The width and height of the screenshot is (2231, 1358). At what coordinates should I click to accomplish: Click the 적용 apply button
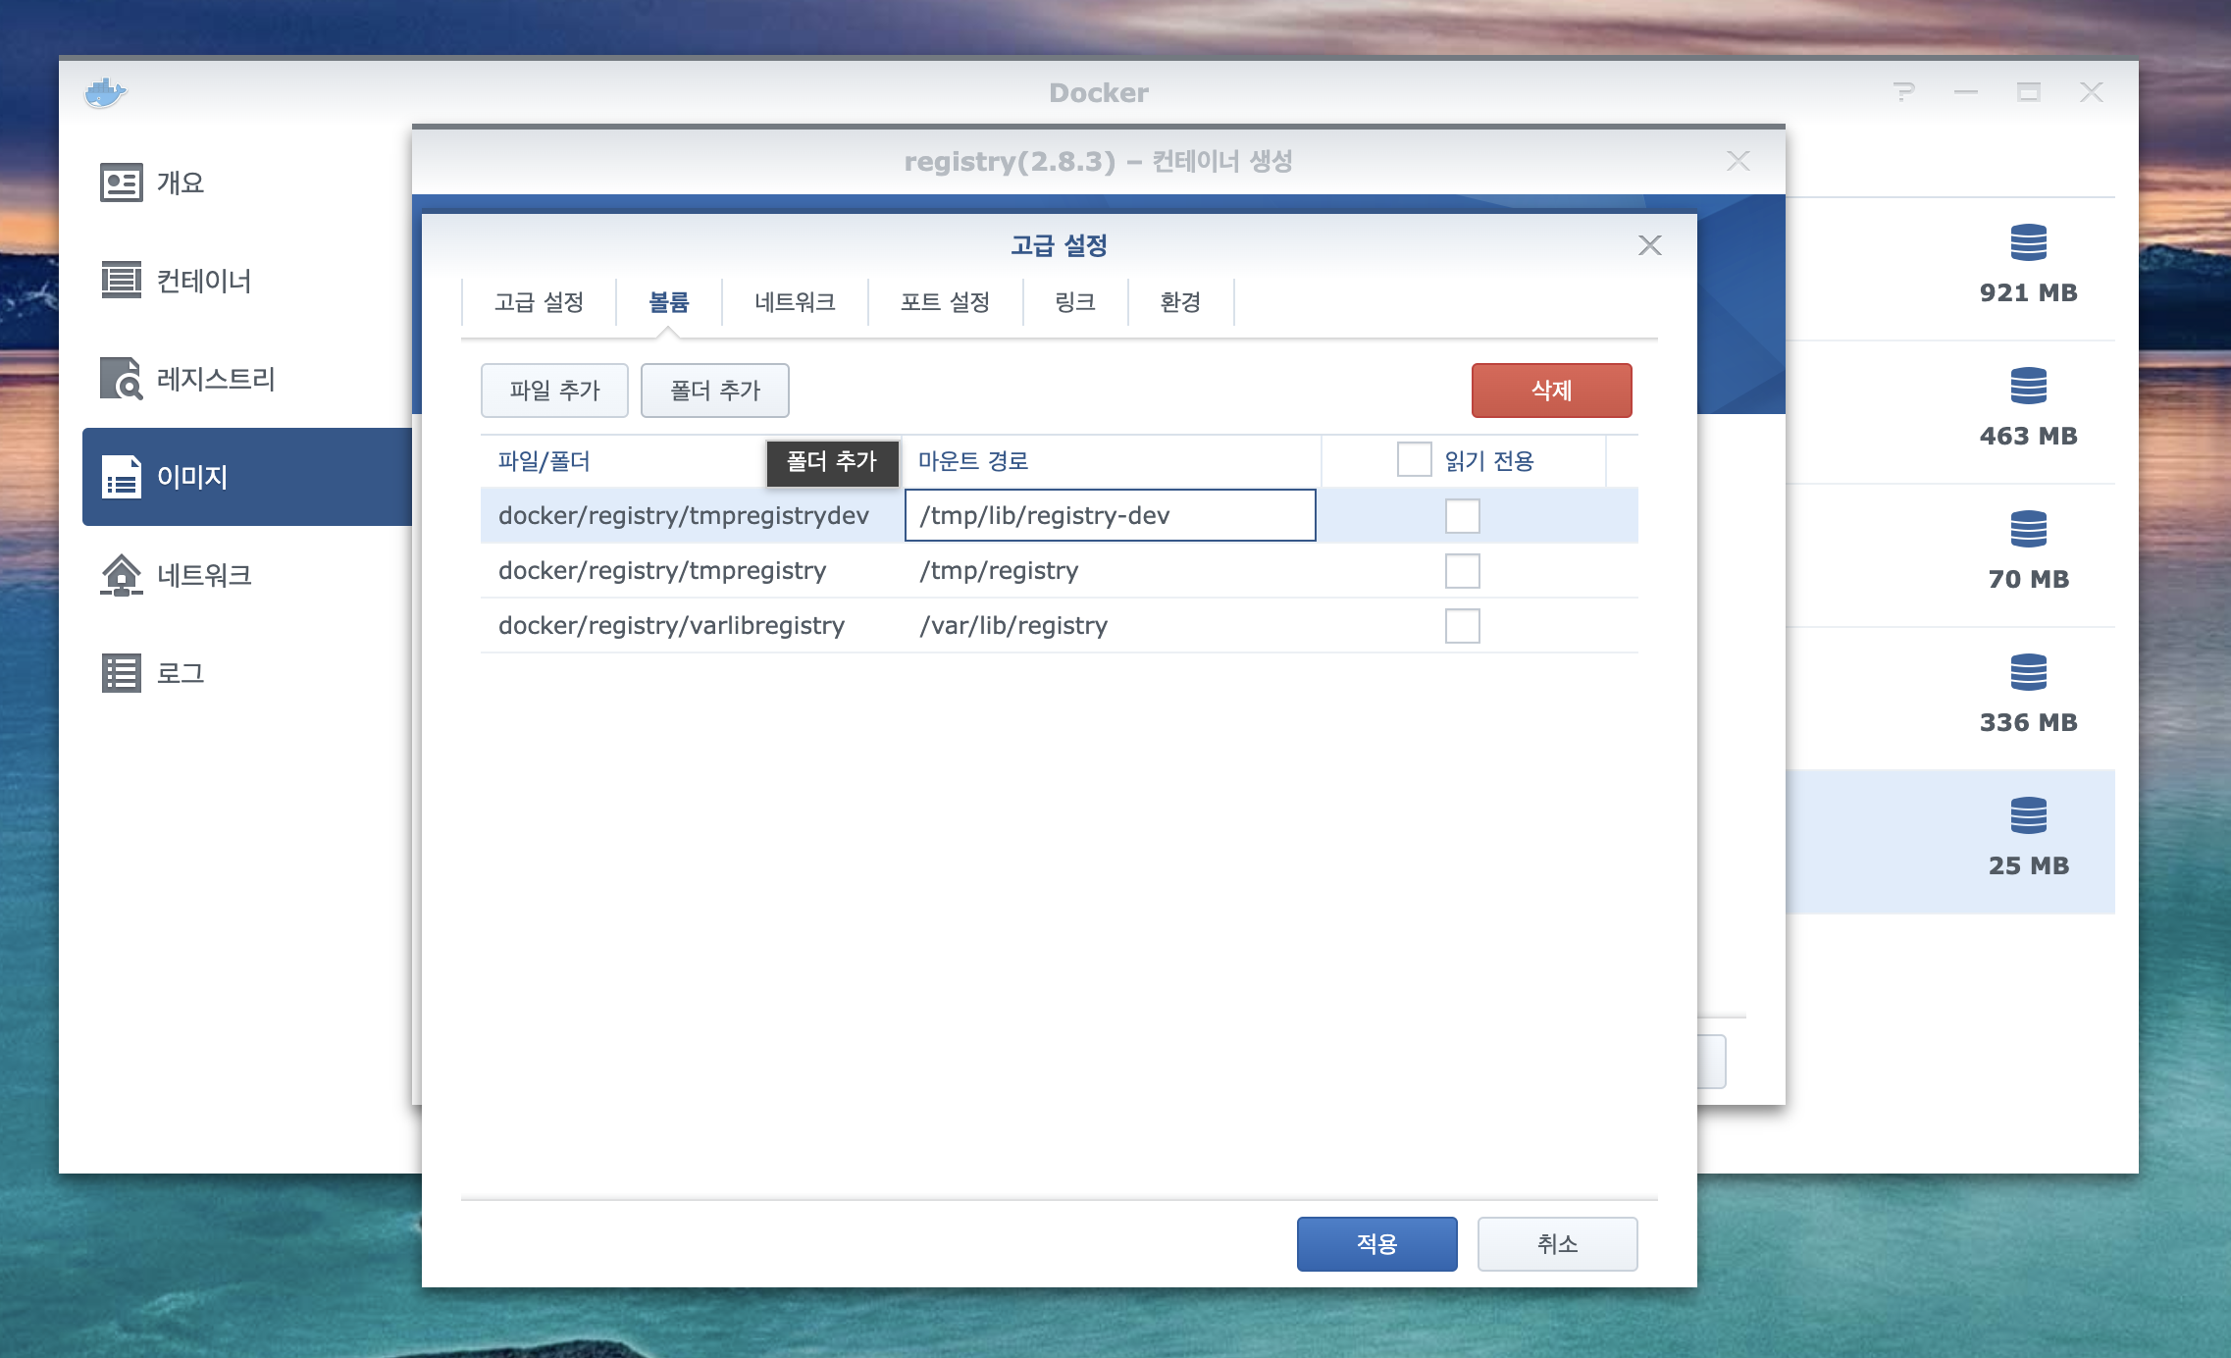(1376, 1244)
